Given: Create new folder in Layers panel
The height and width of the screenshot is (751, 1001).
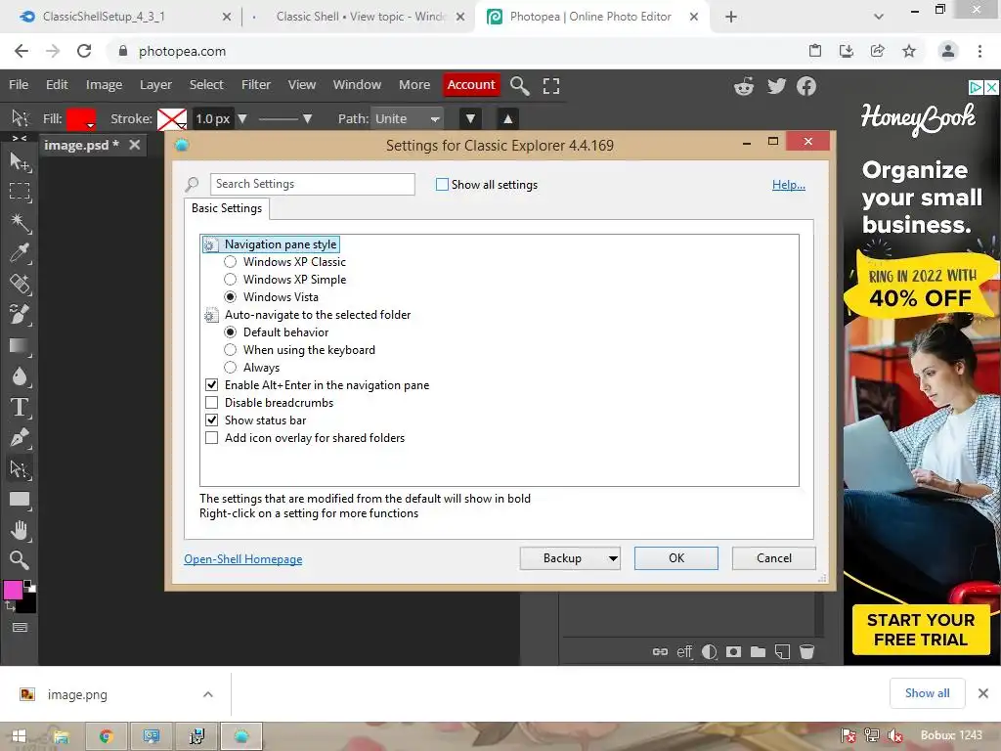Looking at the screenshot, I should point(758,651).
